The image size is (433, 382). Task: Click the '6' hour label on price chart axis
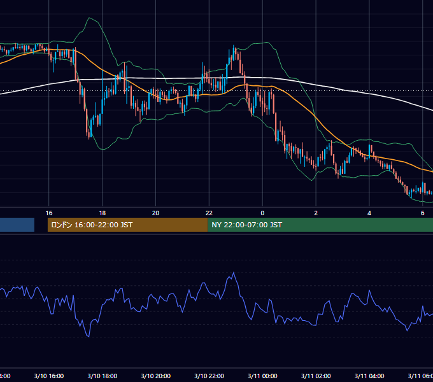coord(423,213)
